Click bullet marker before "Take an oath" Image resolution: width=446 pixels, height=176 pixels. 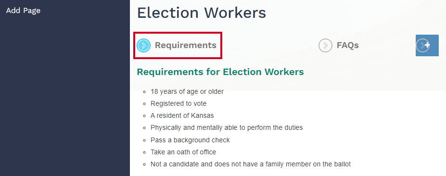point(145,153)
